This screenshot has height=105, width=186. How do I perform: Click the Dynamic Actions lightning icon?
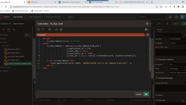(x=3, y=29)
